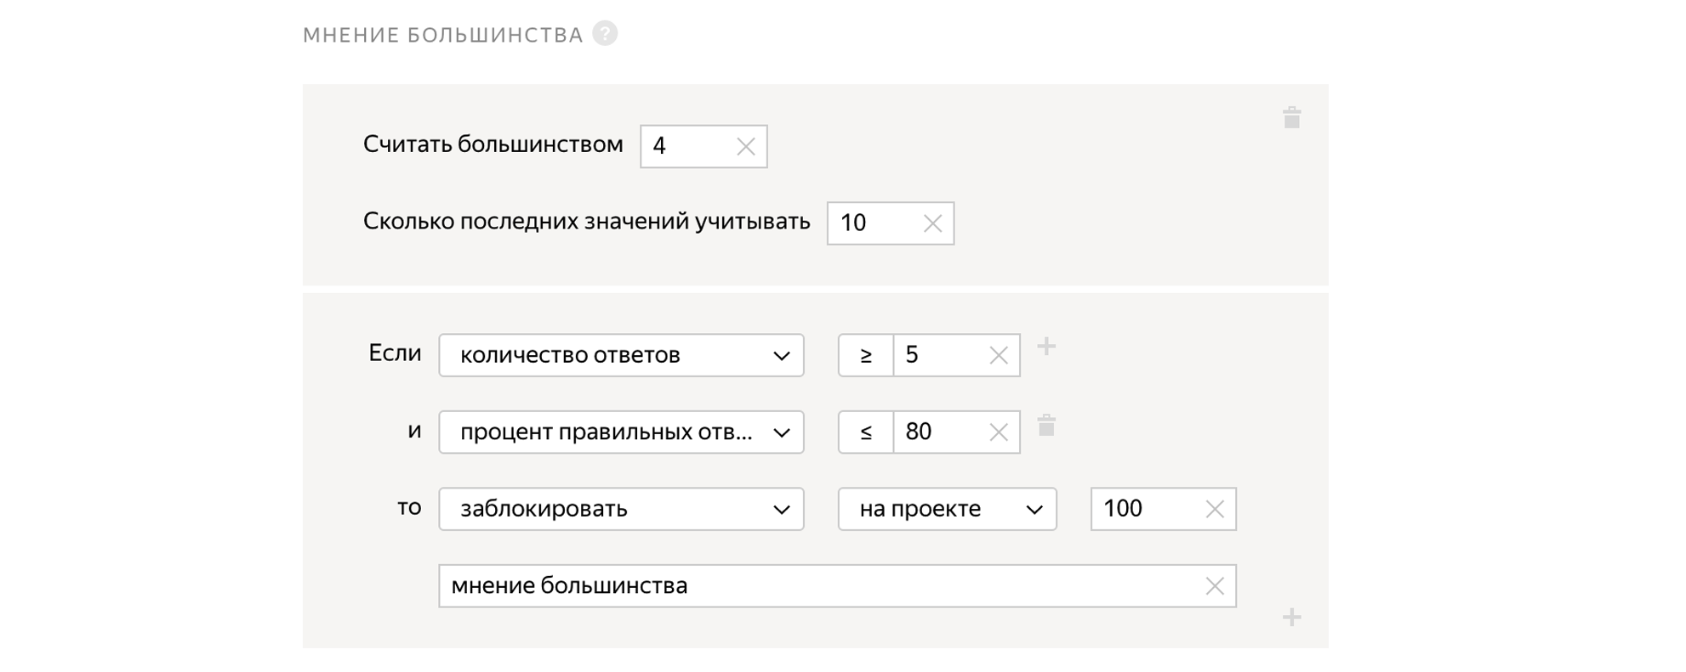Viewport: 1686px width, 672px height.
Task: Open the количество ответов dropdown
Action: (621, 355)
